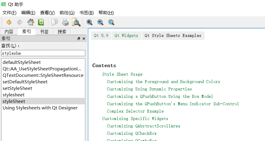The height and width of the screenshot is (141, 265).
Task: Open Complex Selector Example link
Action: coord(135,111)
